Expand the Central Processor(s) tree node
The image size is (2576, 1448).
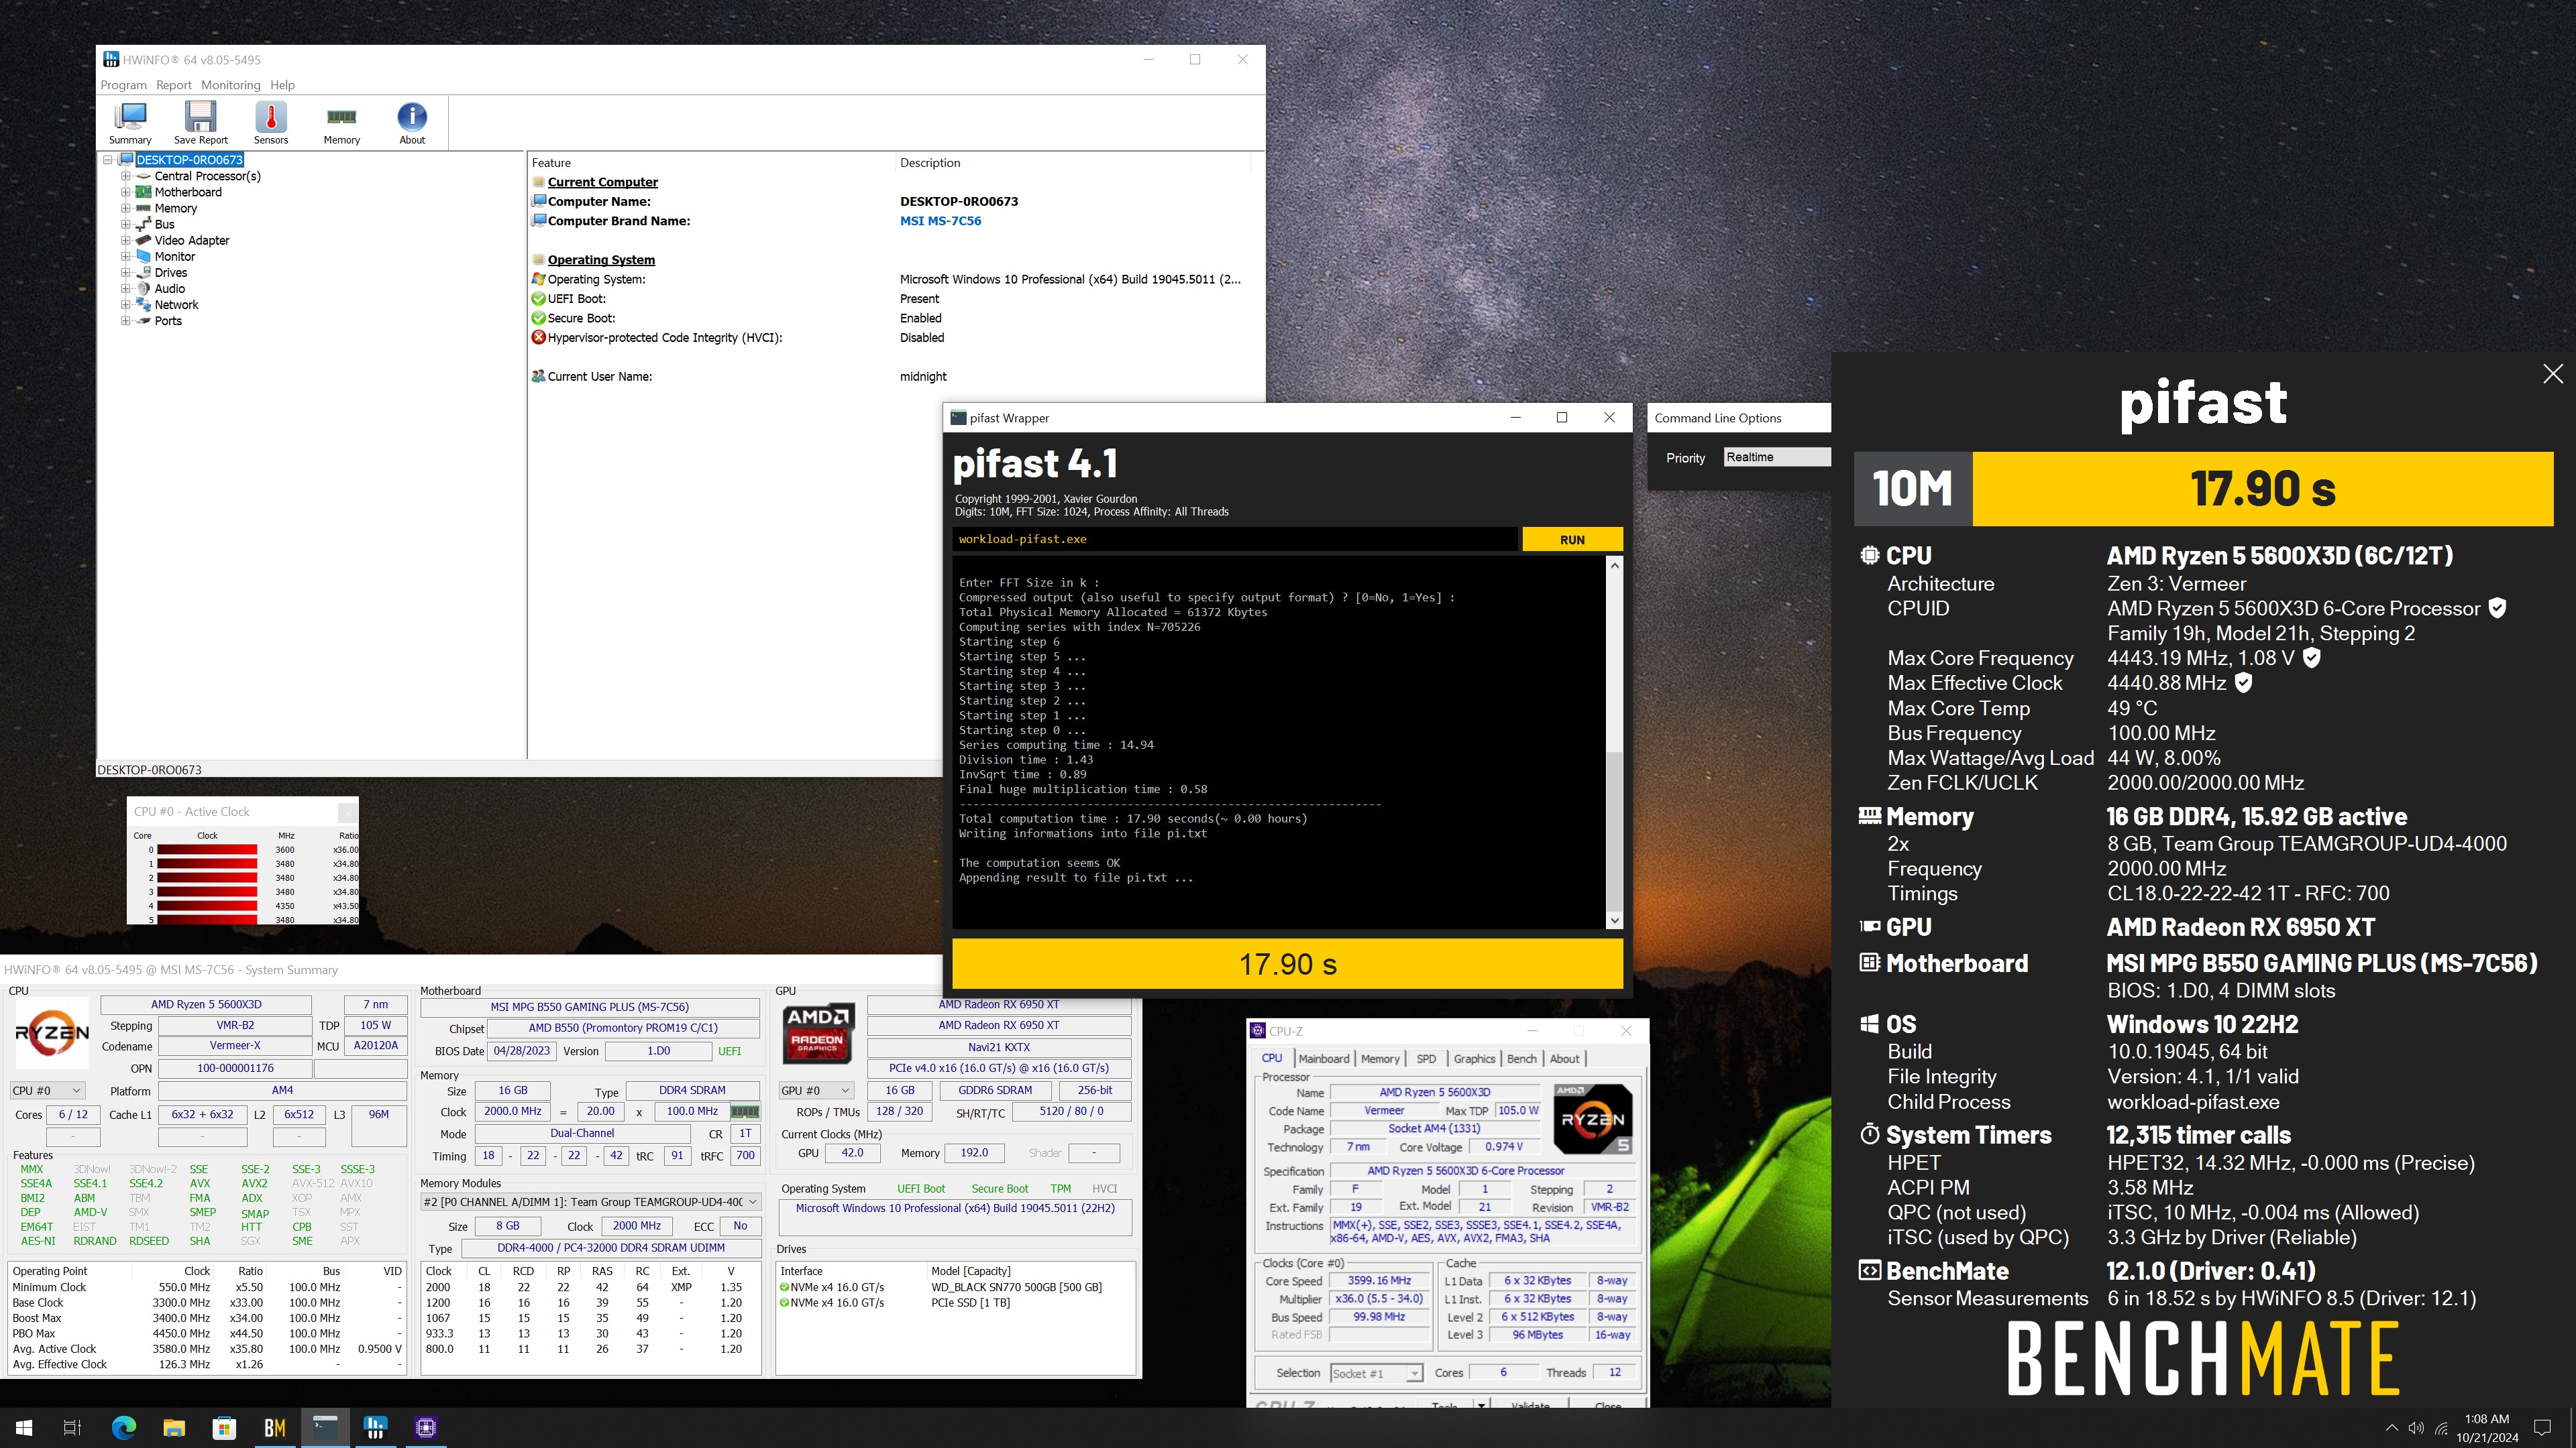point(126,176)
